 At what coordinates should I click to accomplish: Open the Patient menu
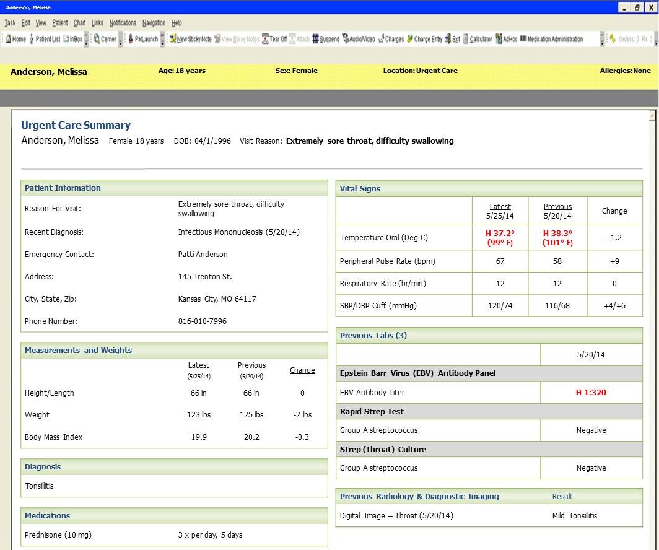59,23
